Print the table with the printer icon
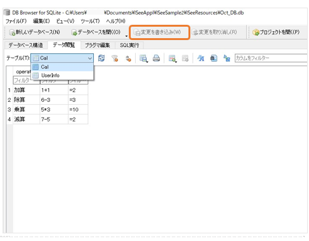The image size is (309, 241). [156, 58]
